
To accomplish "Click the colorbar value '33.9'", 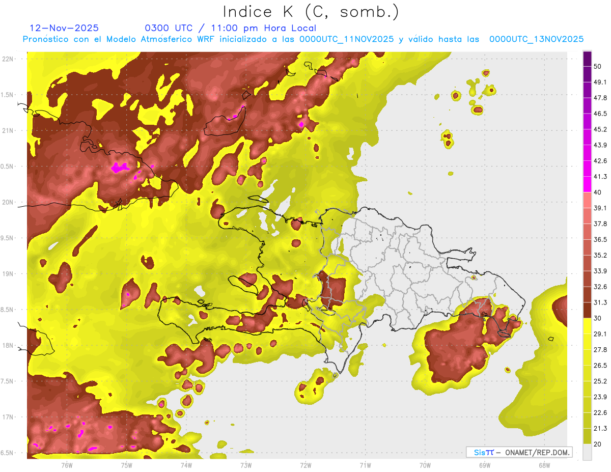I will 600,271.
